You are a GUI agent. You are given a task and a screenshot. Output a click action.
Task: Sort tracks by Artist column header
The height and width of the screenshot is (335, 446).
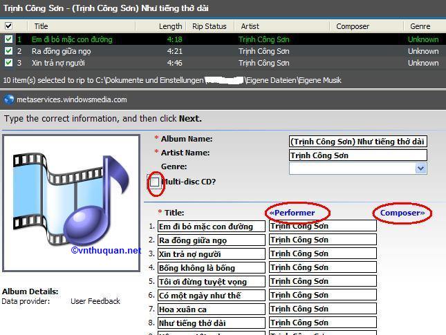pos(250,26)
